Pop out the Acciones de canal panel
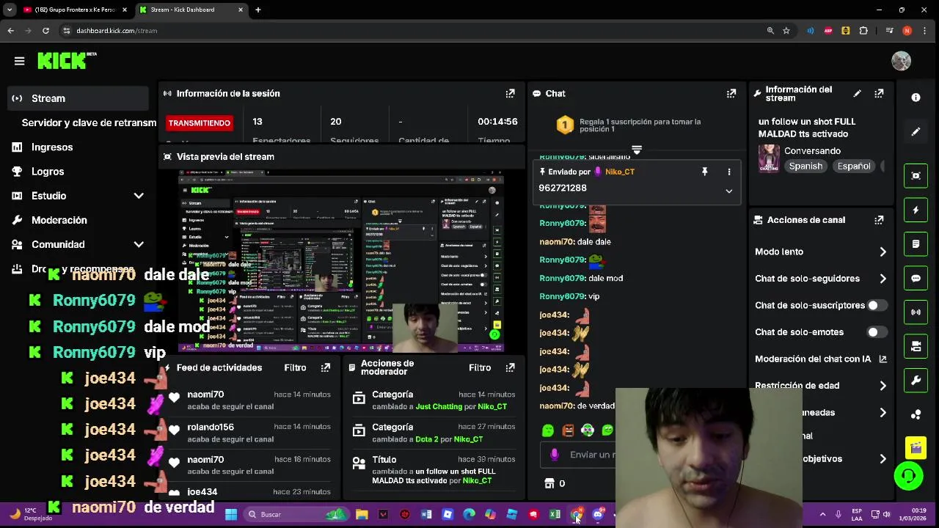 point(879,220)
